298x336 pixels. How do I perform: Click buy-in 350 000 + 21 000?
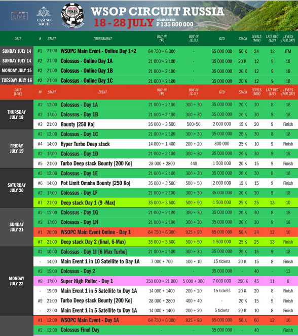[162, 281]
